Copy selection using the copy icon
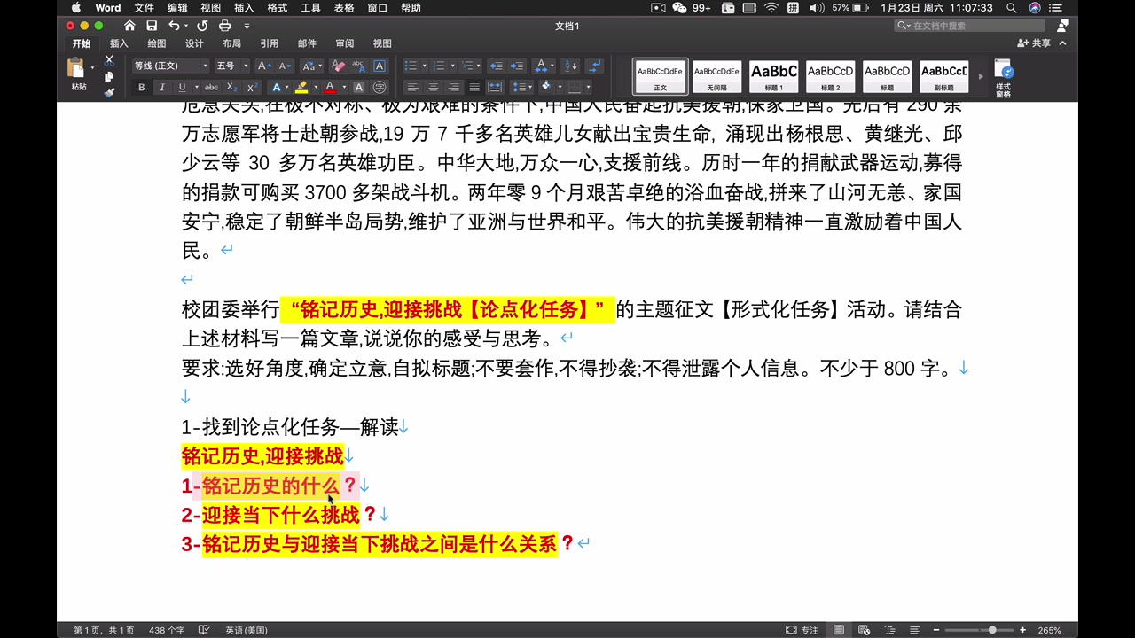1135x638 pixels. 109,77
